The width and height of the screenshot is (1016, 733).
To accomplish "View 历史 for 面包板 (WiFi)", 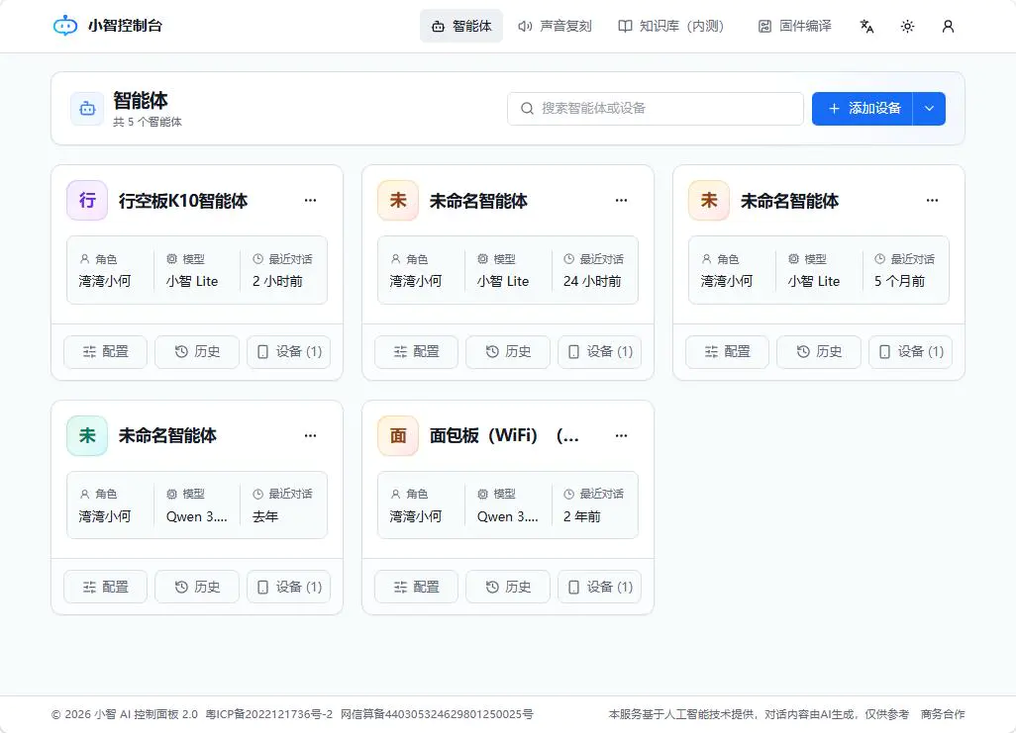I will click(x=508, y=587).
